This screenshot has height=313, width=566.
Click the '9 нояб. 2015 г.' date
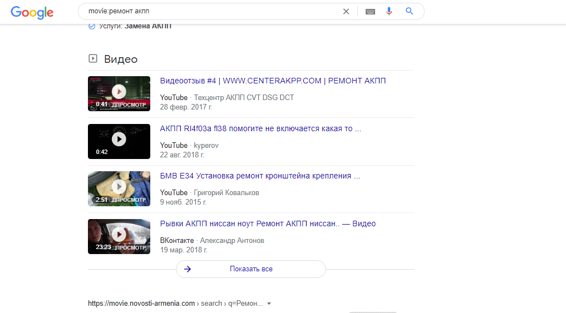(x=183, y=202)
